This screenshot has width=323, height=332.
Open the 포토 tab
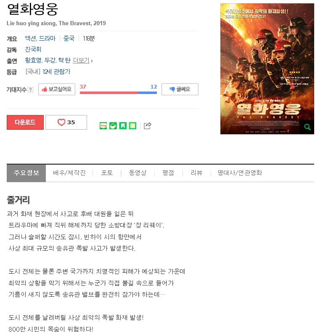(x=107, y=173)
